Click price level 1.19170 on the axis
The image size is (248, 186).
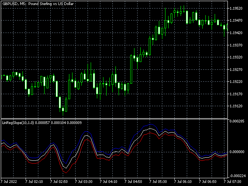coord(236,94)
